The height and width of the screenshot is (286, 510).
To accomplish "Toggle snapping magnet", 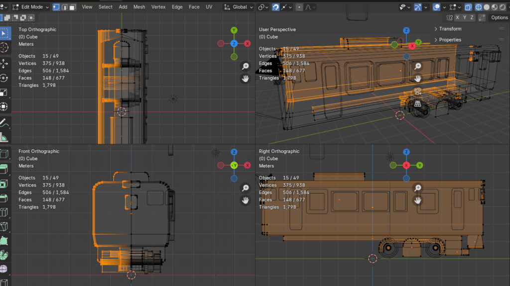I will (276, 7).
